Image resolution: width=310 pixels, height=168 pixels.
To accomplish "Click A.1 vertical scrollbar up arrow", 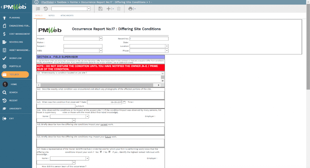I will (163, 73).
